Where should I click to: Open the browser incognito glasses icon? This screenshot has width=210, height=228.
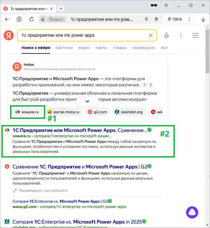click(x=154, y=5)
